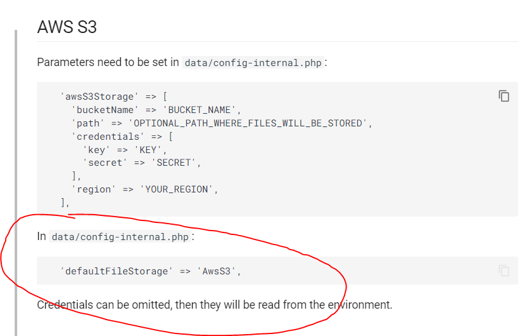
Task: Copy the defaultFileStorage code snippet
Action: 504,271
